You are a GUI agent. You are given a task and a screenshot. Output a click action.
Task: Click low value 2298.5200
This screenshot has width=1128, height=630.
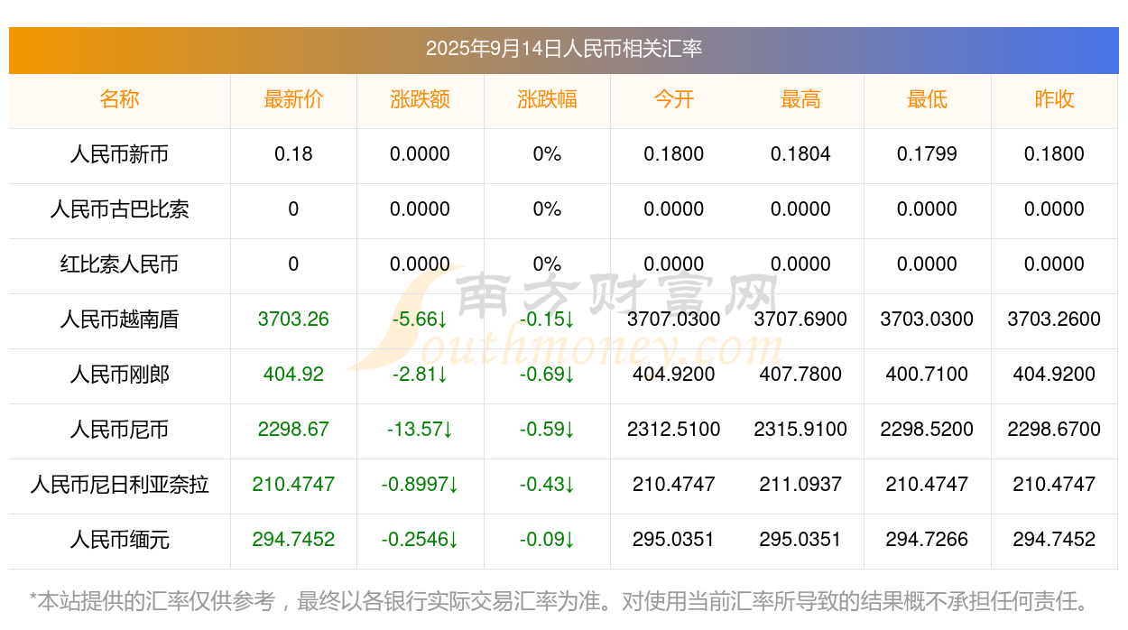tap(927, 430)
